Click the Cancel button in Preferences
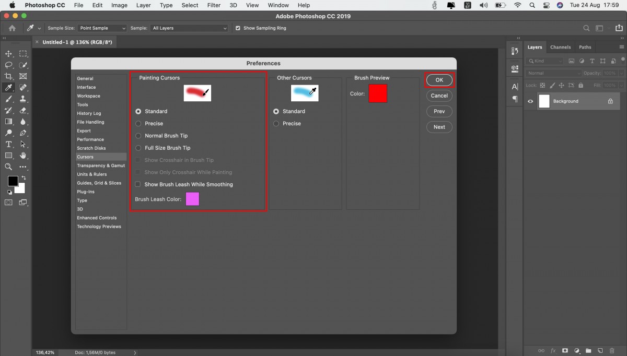Viewport: 627px width, 356px height. 439,96
